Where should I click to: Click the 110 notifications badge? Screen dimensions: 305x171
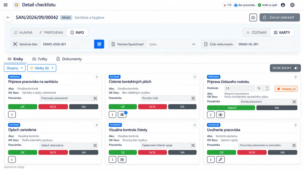227,5
